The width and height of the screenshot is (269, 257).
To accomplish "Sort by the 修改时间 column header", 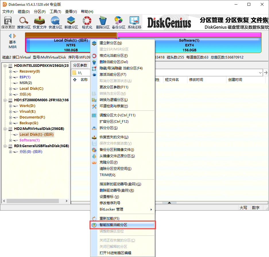I will [206, 80].
